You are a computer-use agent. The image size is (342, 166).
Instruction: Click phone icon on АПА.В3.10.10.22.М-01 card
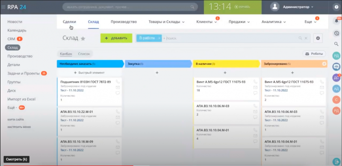118,112
